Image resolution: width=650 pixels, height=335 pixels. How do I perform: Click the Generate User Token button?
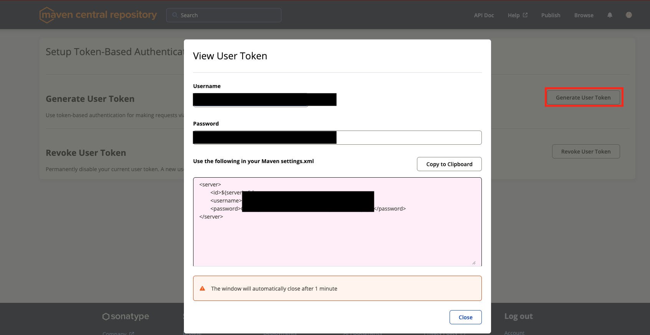583,97
